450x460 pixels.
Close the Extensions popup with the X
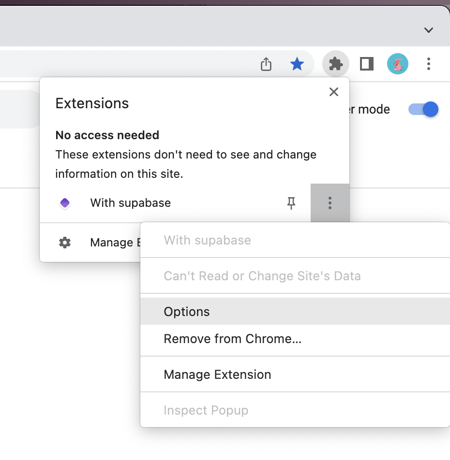[x=333, y=91]
